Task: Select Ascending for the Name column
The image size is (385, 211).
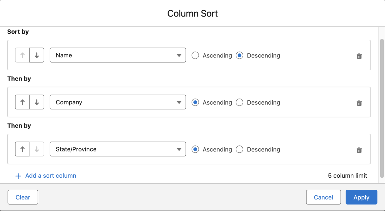Action: tap(195, 55)
